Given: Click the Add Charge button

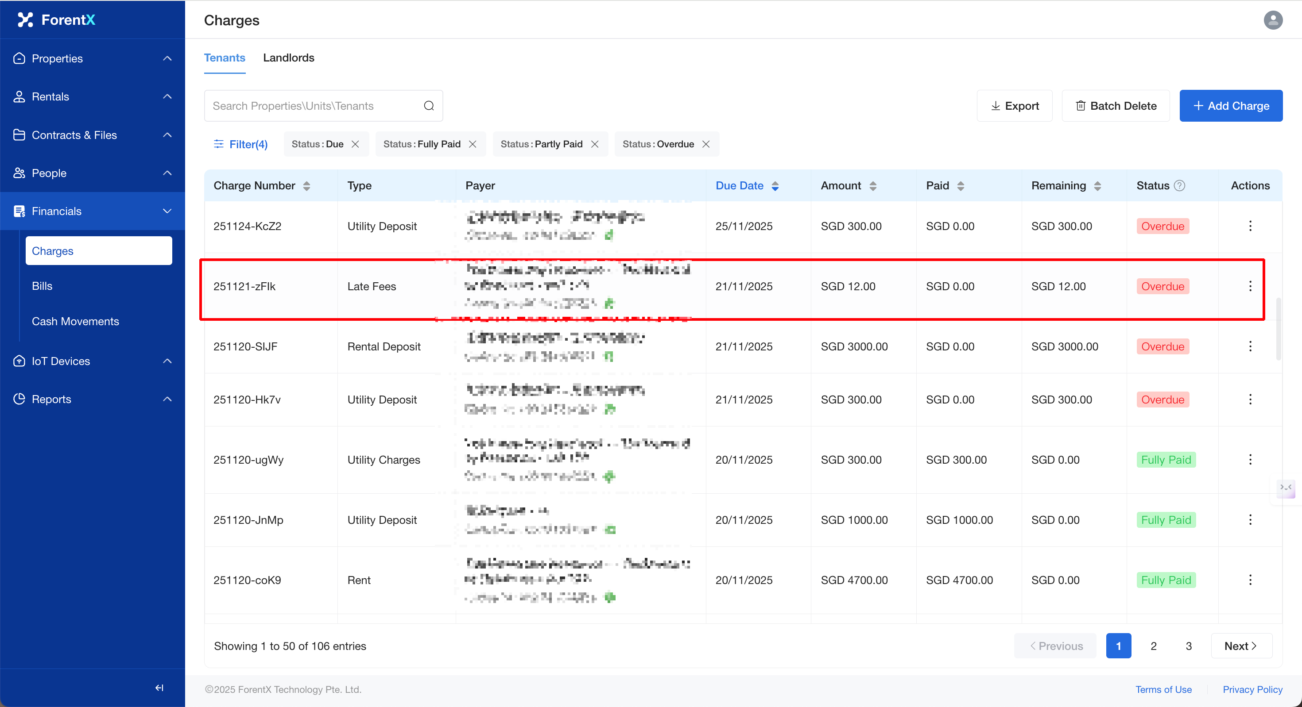Looking at the screenshot, I should coord(1231,106).
